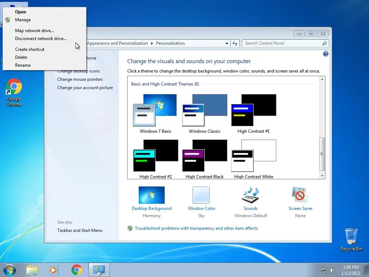Open Change mouse pointers link
The image size is (369, 277).
pyautogui.click(x=80, y=79)
